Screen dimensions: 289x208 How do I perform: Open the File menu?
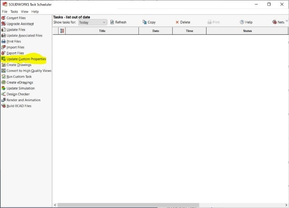click(5, 12)
